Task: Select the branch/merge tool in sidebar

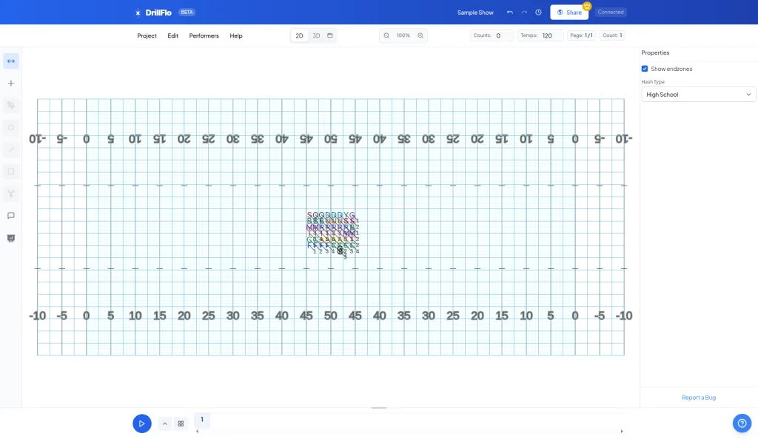Action: click(x=10, y=194)
